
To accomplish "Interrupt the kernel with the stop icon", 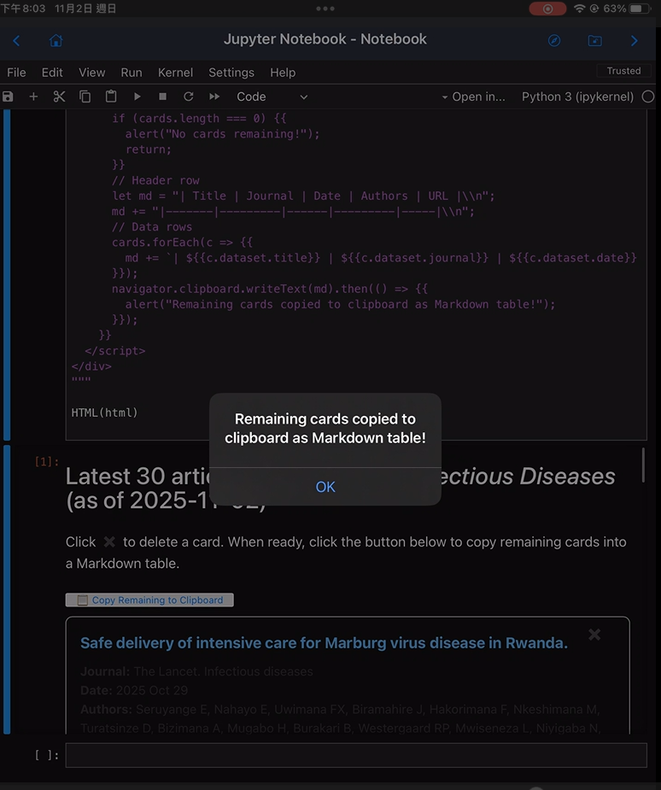I will (x=162, y=97).
